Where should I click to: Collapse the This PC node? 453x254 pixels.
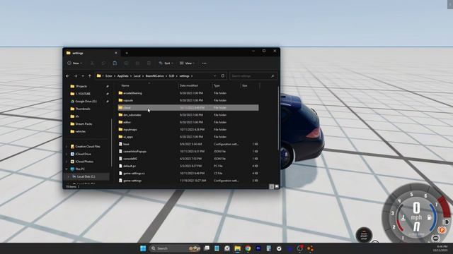[x=67, y=169]
